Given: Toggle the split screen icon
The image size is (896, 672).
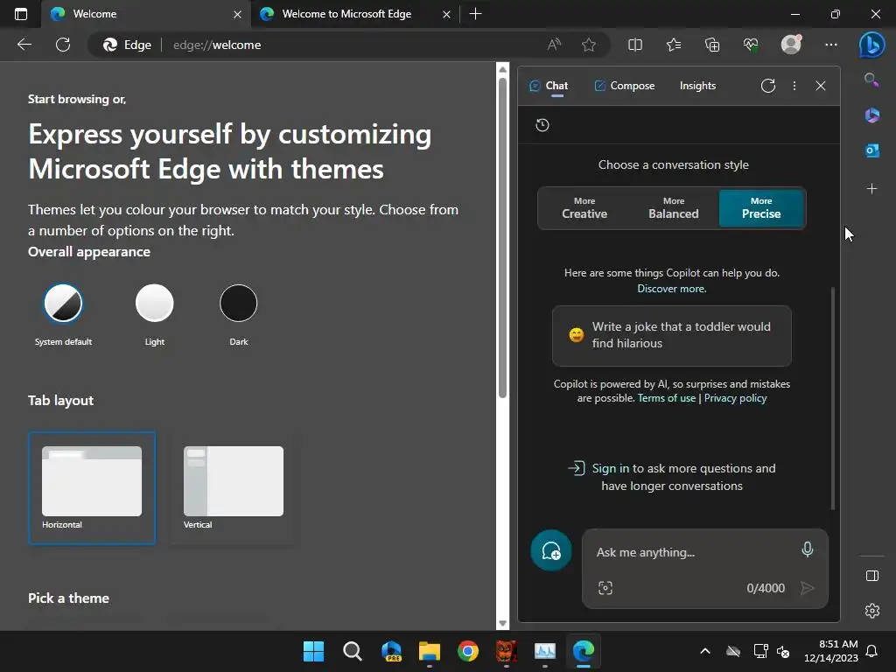Looking at the screenshot, I should [635, 45].
